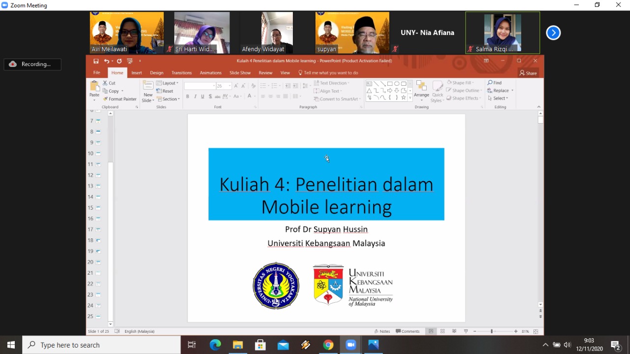Toggle Align Left paragraph alignment
630x354 pixels.
tap(263, 97)
